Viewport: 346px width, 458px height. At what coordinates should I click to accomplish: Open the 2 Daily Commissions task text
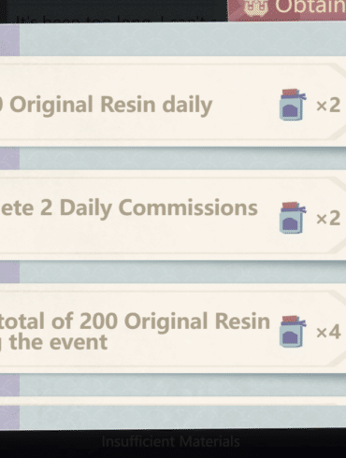129,208
